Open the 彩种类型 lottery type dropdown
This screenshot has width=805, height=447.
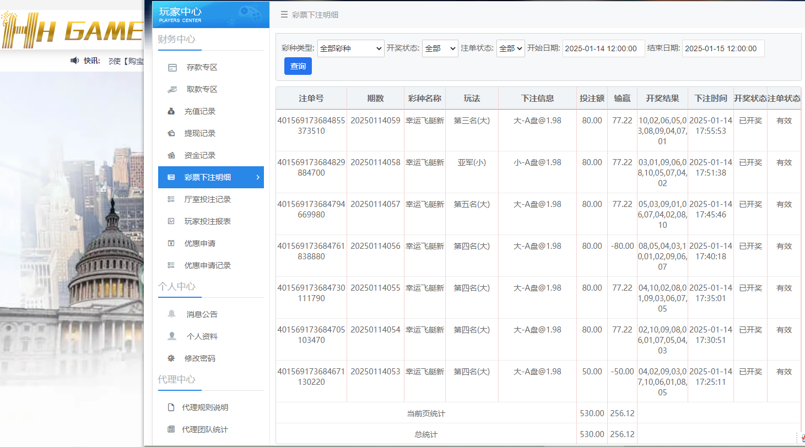coord(351,48)
